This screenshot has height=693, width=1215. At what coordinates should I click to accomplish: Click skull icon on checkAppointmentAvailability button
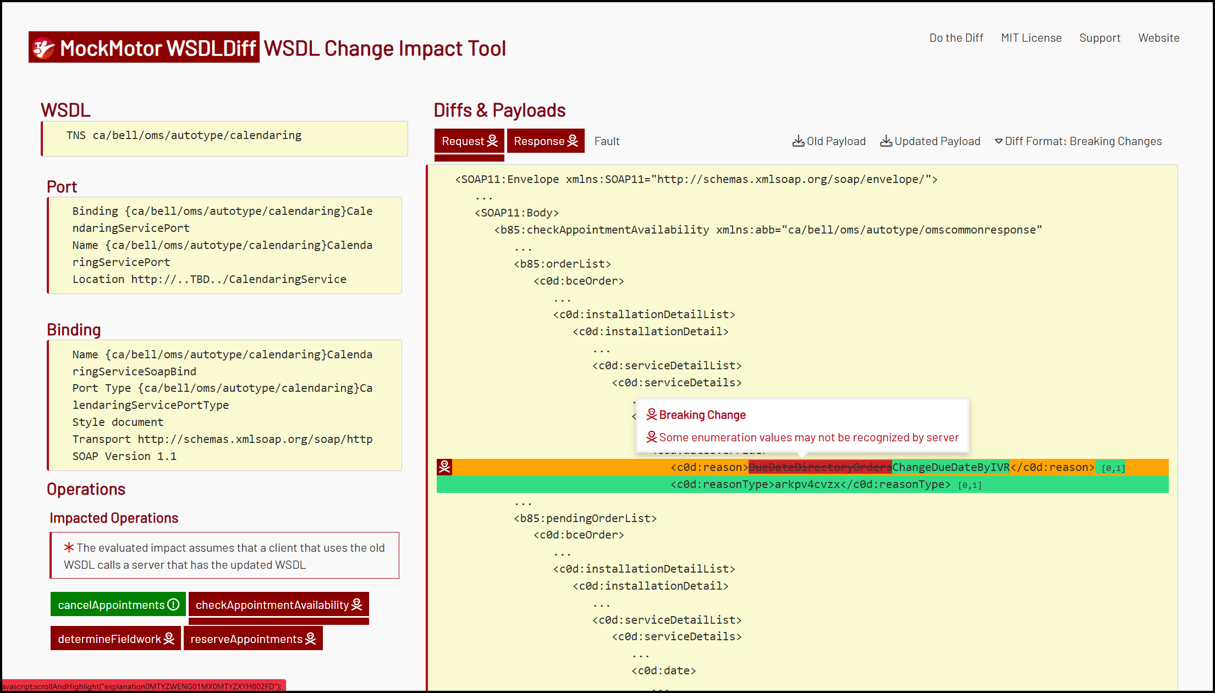tap(356, 605)
